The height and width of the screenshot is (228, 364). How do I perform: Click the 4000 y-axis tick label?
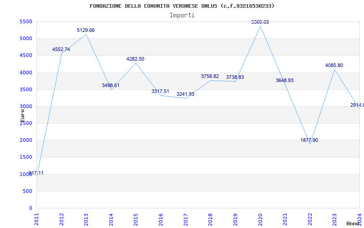click(26, 73)
